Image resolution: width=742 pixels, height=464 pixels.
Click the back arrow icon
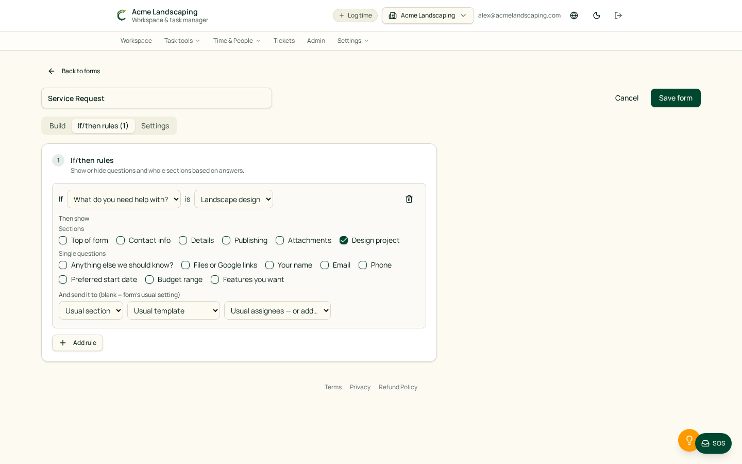(x=52, y=71)
